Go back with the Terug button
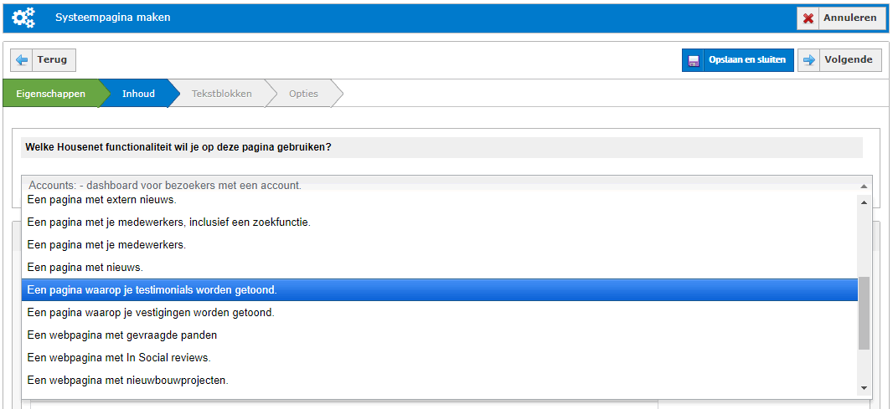Viewport: 893px width, 409px height. point(43,59)
